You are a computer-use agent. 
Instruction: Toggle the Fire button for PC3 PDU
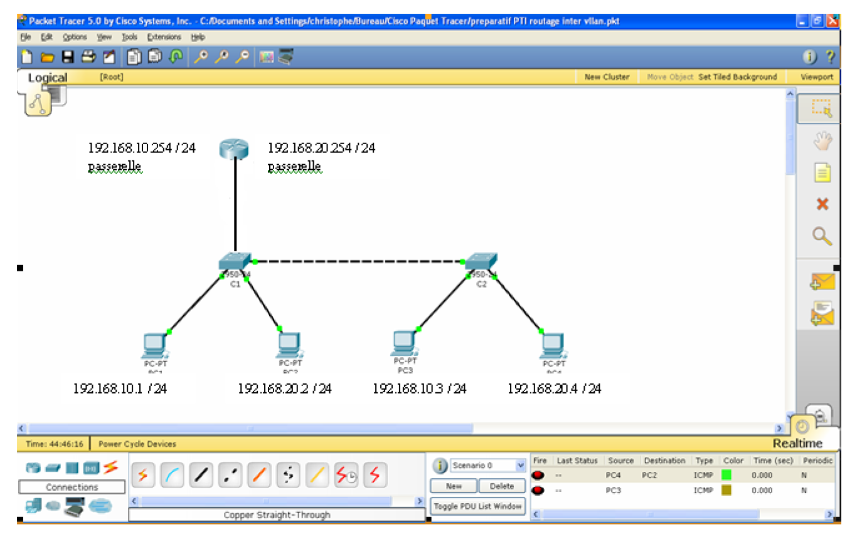coord(538,490)
